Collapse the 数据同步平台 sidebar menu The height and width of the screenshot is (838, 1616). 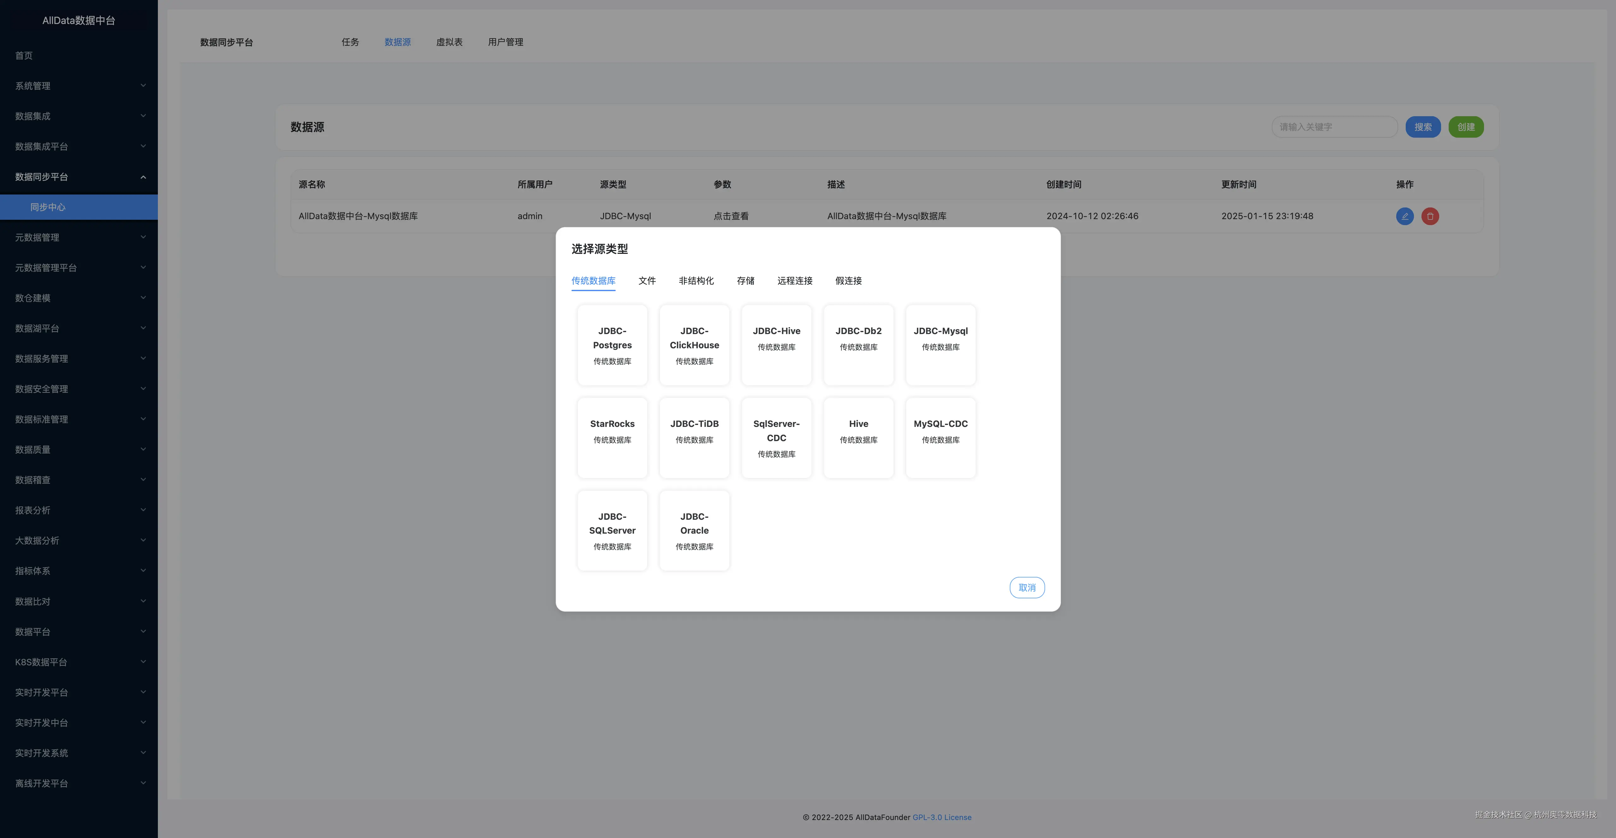[x=79, y=177]
